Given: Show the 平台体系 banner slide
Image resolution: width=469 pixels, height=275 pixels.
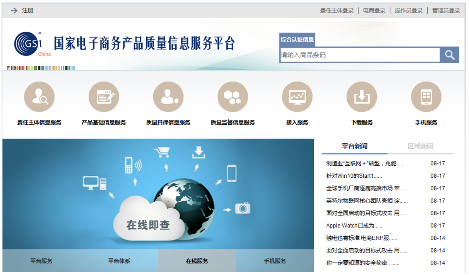Looking at the screenshot, I should pyautogui.click(x=119, y=261).
